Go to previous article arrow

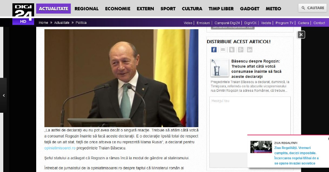pos(4,95)
